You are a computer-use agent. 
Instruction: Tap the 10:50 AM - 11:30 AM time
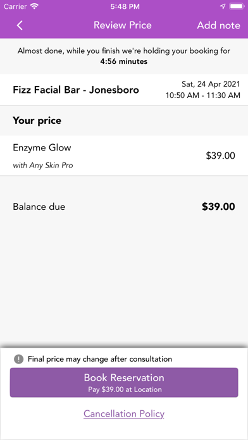pos(203,95)
